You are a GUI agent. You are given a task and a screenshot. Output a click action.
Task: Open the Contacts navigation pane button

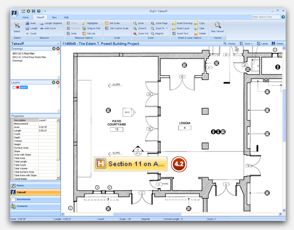click(x=35, y=206)
